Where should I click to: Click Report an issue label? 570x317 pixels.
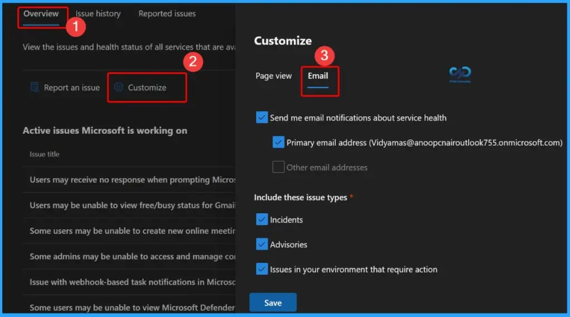72,87
